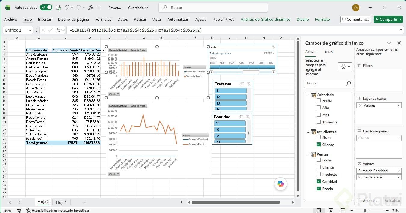Click the zoom out minus icon
The image size is (406, 213).
352,211
